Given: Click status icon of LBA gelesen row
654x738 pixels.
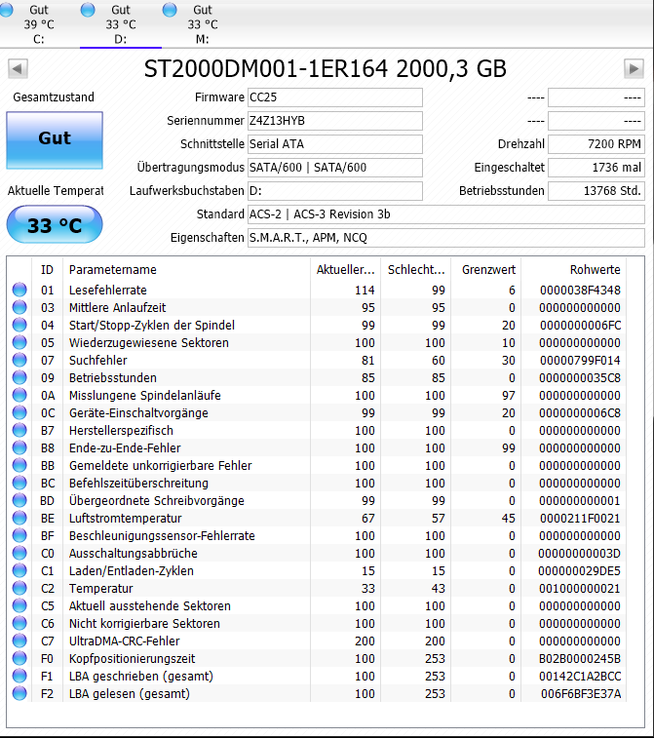Looking at the screenshot, I should click(19, 693).
